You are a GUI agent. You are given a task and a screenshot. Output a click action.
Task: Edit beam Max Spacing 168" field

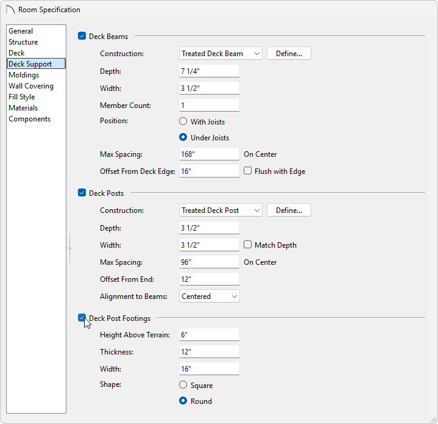210,154
